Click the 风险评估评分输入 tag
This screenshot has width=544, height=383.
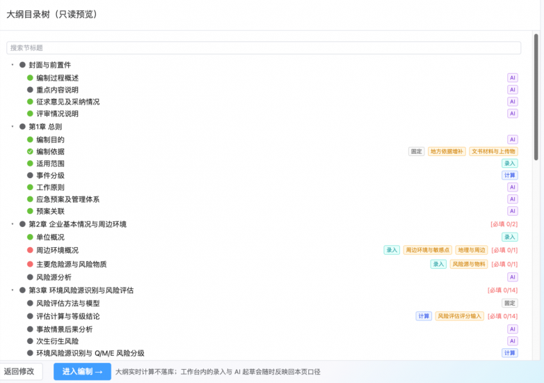click(x=459, y=316)
